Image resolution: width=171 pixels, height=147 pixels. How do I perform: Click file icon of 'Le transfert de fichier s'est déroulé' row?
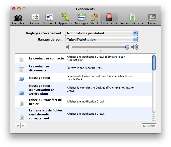coord(22,118)
